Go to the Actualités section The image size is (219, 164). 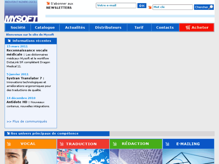(x=75, y=27)
